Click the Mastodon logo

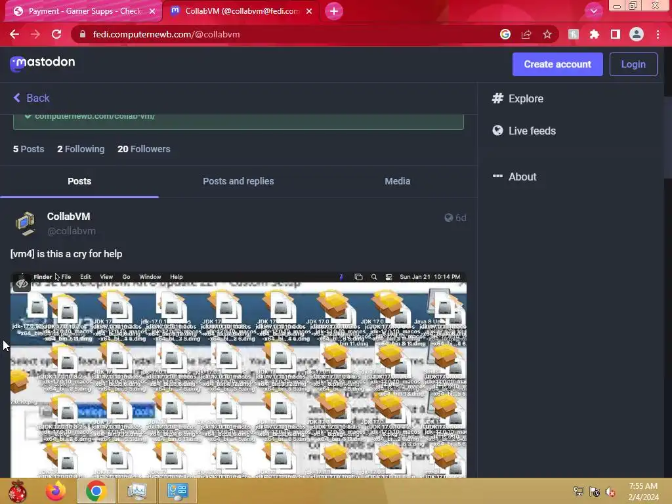(43, 63)
